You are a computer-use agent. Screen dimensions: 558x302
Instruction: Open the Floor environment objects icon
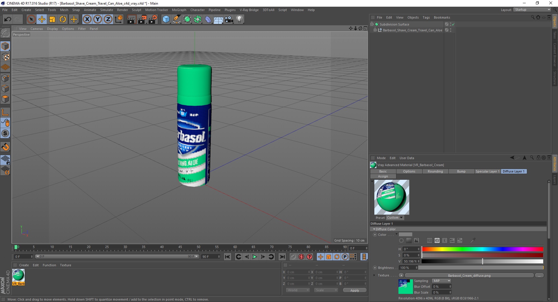[219, 19]
